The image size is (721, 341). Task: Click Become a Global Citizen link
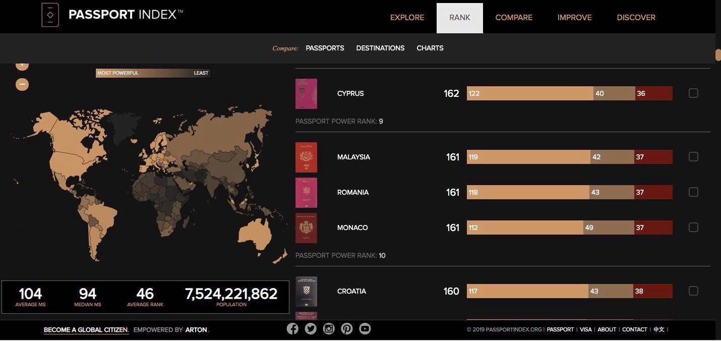tap(86, 330)
